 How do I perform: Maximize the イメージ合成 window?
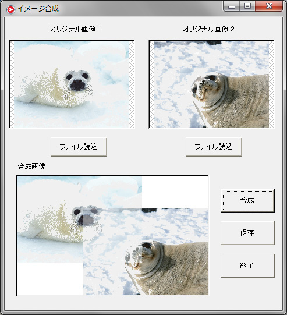click(x=247, y=6)
